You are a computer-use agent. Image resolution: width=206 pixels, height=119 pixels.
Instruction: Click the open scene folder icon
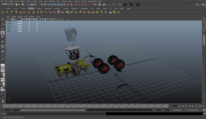point(20,4)
